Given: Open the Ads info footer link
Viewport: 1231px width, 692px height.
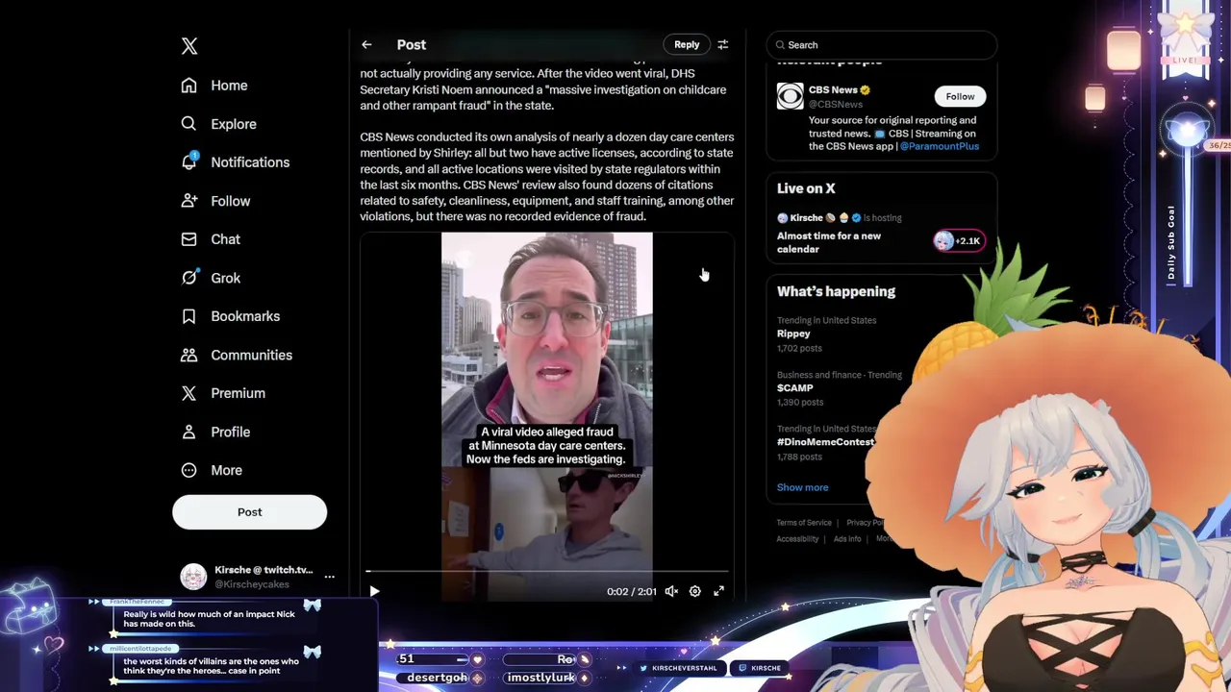Looking at the screenshot, I should click(x=847, y=539).
